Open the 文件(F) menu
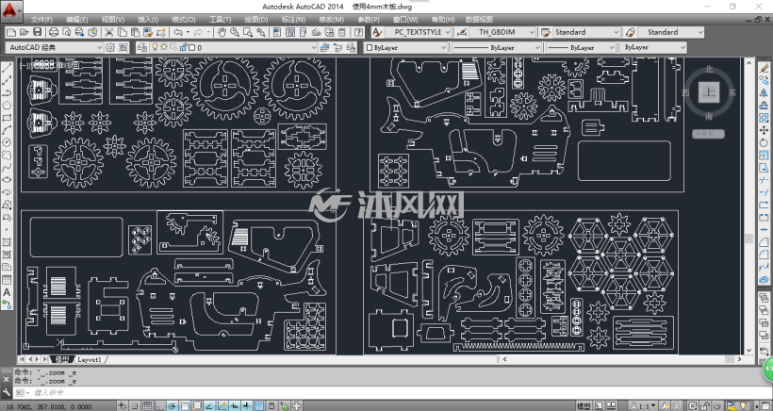This screenshot has width=773, height=411. 41,20
